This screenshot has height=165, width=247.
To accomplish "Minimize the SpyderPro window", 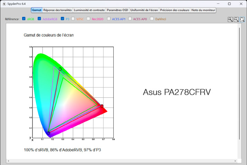I will (x=218, y=3).
